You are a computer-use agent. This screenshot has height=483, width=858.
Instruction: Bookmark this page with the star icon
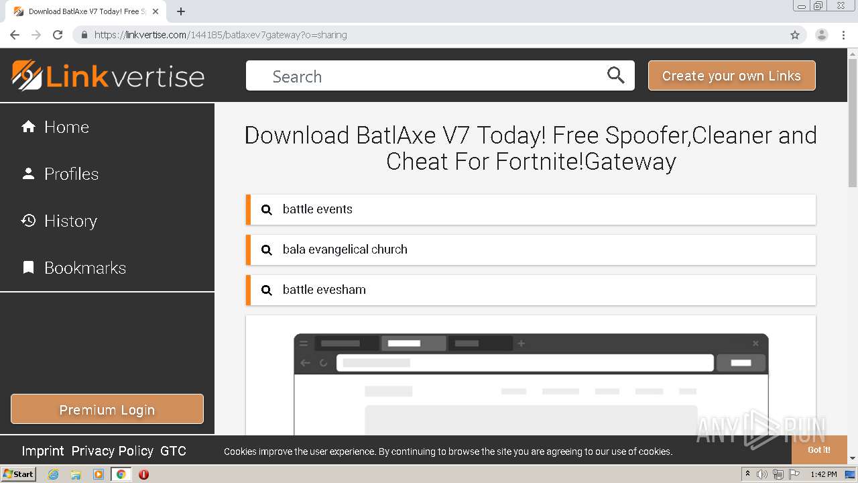pyautogui.click(x=795, y=35)
